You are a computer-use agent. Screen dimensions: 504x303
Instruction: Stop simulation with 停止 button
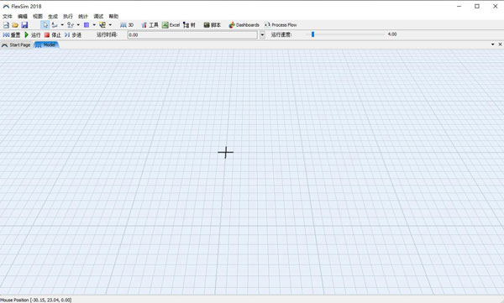pos(53,34)
